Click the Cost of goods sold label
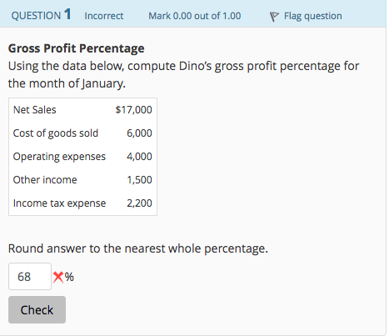This screenshot has width=389, height=336. click(56, 133)
